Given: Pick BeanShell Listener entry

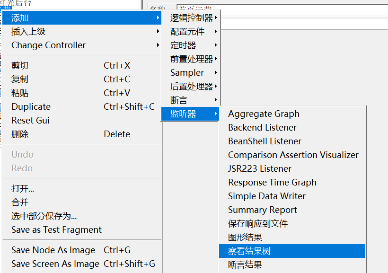Looking at the screenshot, I should (265, 141).
